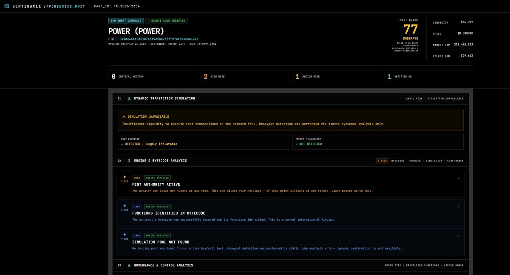Click the warning triangle next to Simulation Unavailable
The width and height of the screenshot is (510, 275).
point(124,116)
